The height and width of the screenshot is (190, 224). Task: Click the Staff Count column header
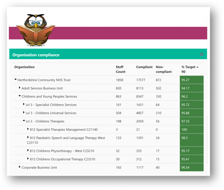121,69
